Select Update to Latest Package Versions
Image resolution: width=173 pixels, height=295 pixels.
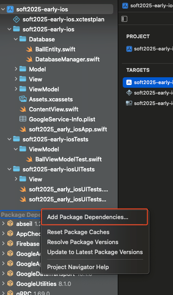(95, 252)
